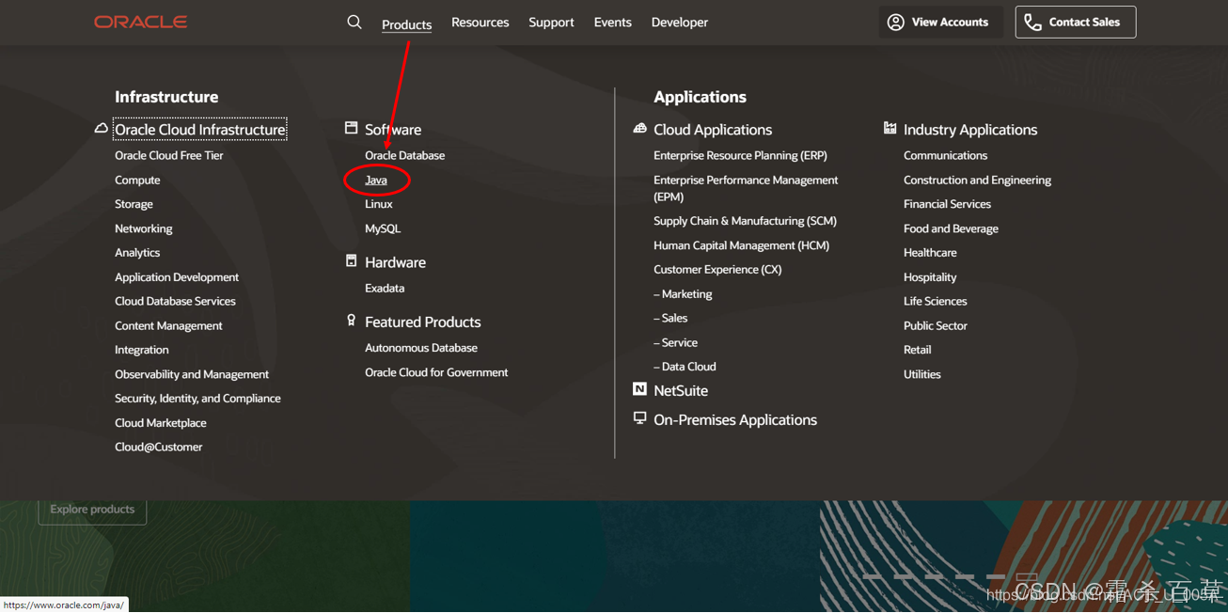Viewport: 1228px width, 613px height.
Task: Click the Cloud Applications cloud icon
Action: point(639,128)
